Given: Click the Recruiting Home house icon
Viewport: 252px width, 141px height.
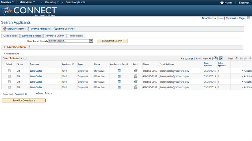Looking at the screenshot, I should [5, 29].
